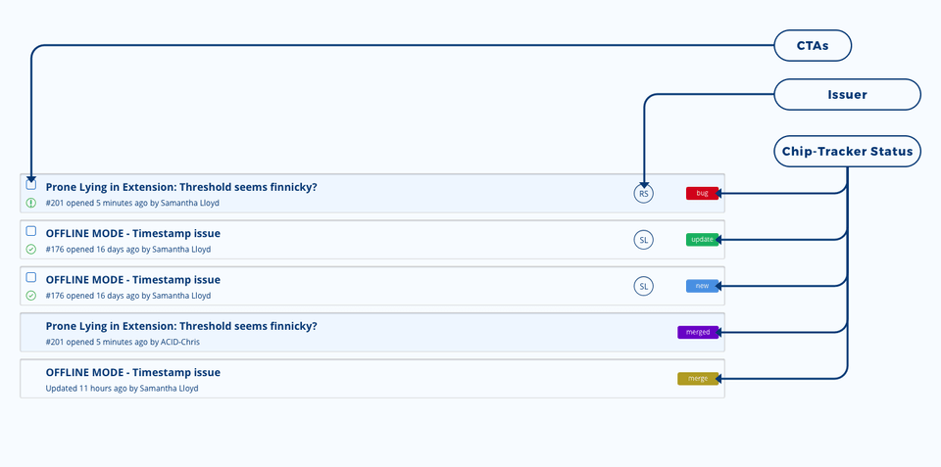This screenshot has height=467, width=941.
Task: Click the blue 'new' status chip
Action: (x=702, y=286)
